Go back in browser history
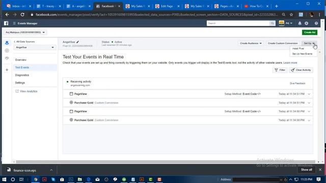Image resolution: width=326 pixels, height=183 pixels. pyautogui.click(x=7, y=15)
